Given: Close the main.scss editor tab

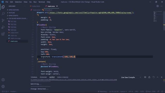Looking at the screenshot, I should pos(57,6).
